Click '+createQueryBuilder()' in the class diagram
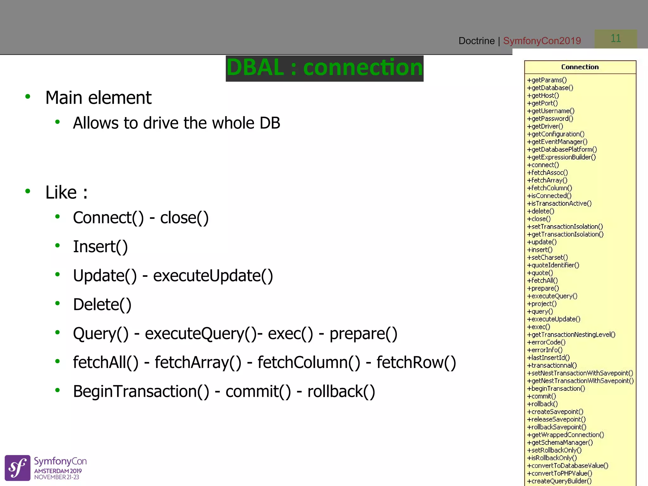648x486 pixels. coord(559,481)
